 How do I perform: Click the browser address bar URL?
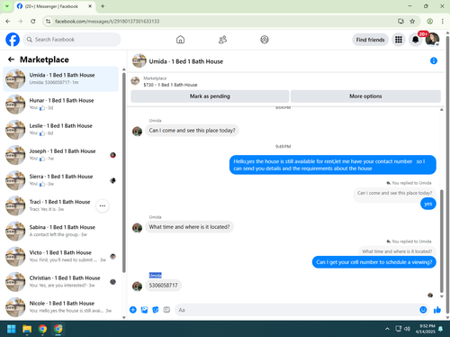pyautogui.click(x=107, y=22)
